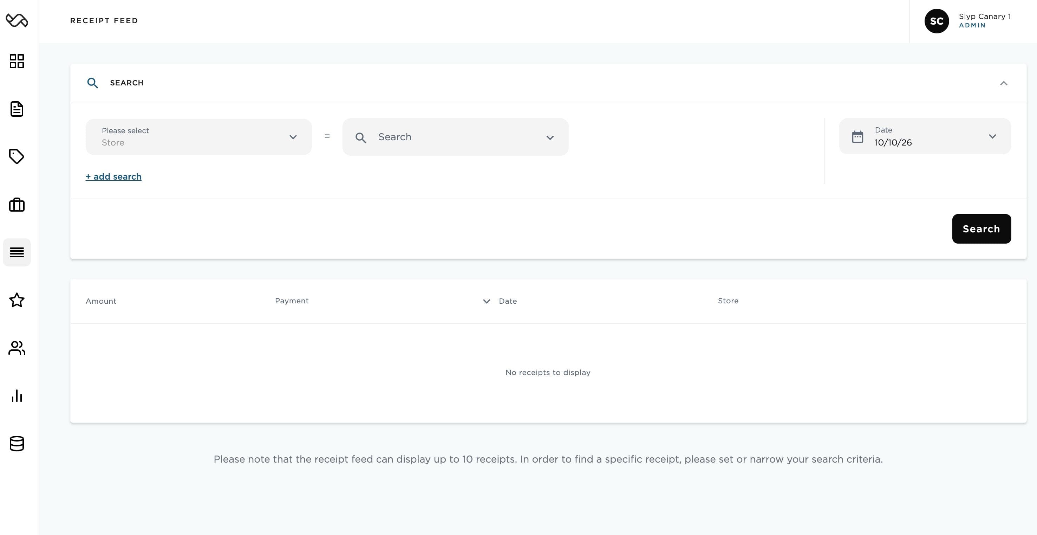Open the Date 10/10/26 picker dropdown
Image resolution: width=1037 pixels, height=535 pixels.
point(925,136)
